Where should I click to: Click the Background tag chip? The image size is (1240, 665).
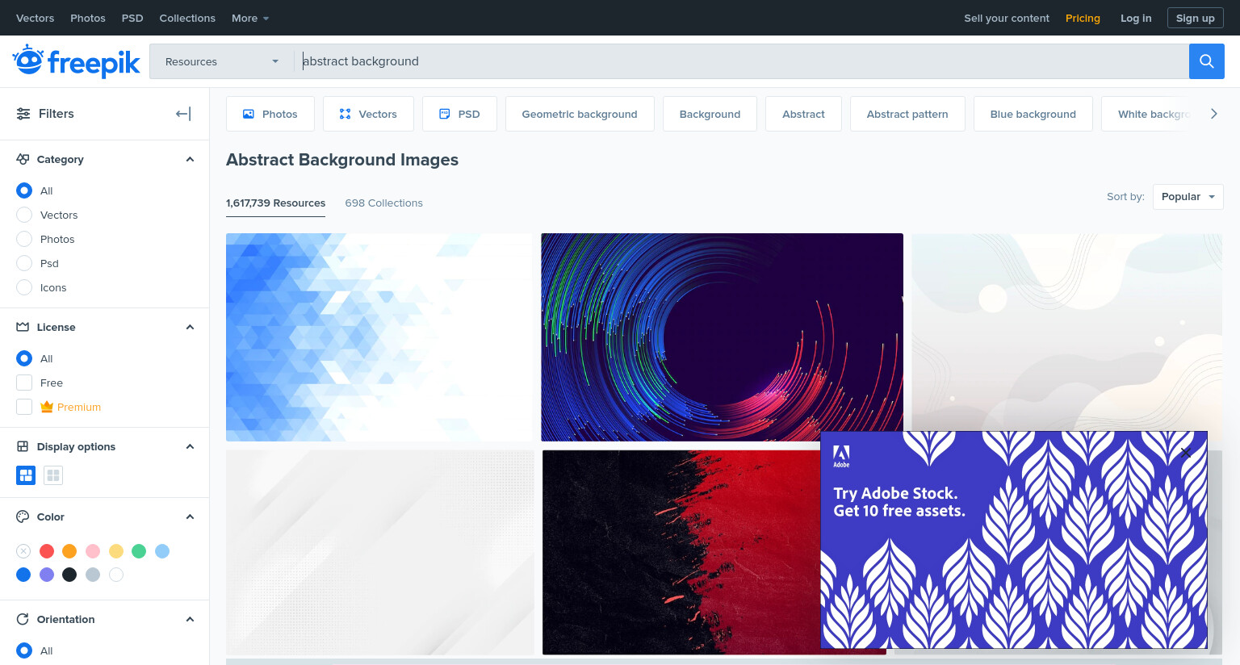coord(710,114)
